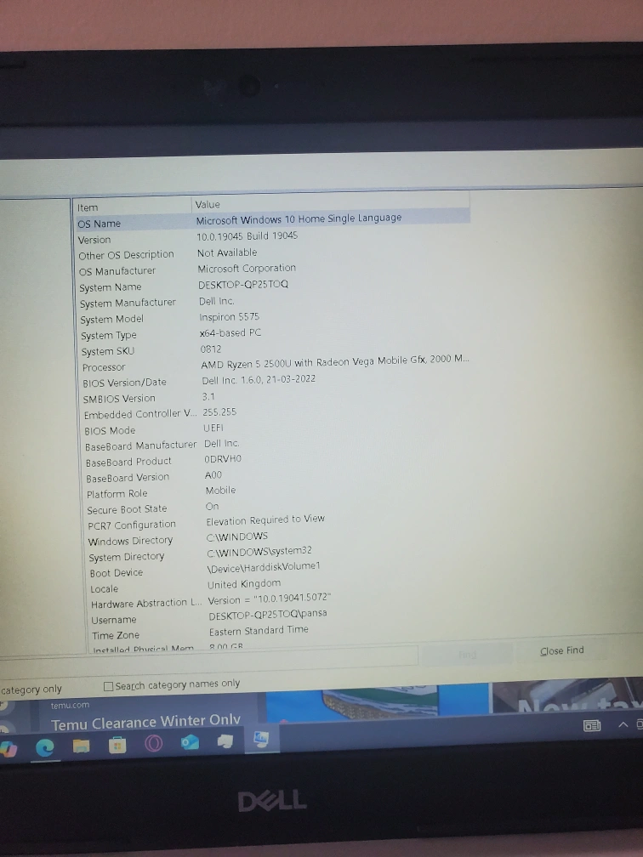Image resolution: width=643 pixels, height=857 pixels.
Task: Show hidden system tray icons
Action: 623,724
